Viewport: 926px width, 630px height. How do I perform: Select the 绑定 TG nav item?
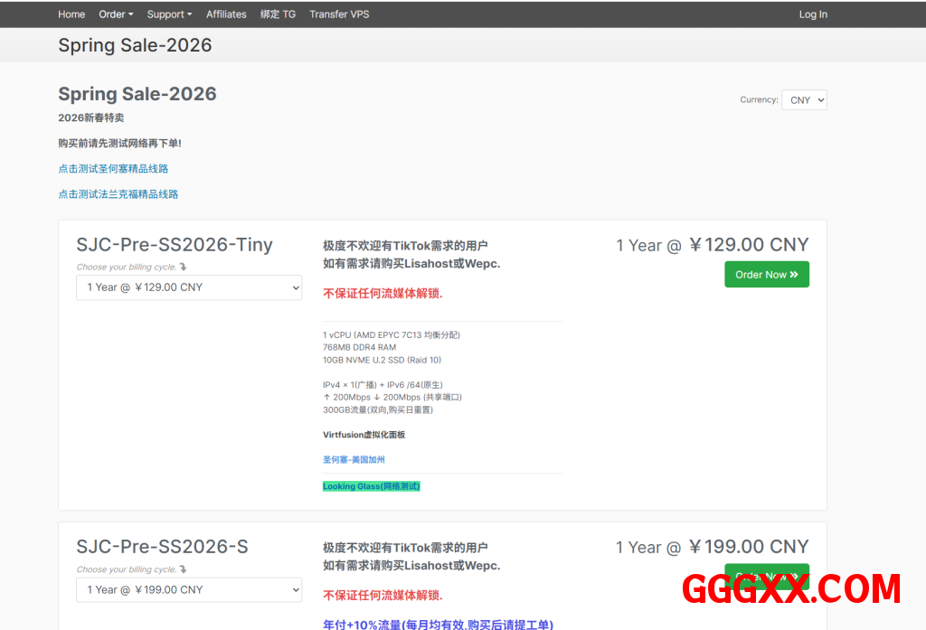278,14
